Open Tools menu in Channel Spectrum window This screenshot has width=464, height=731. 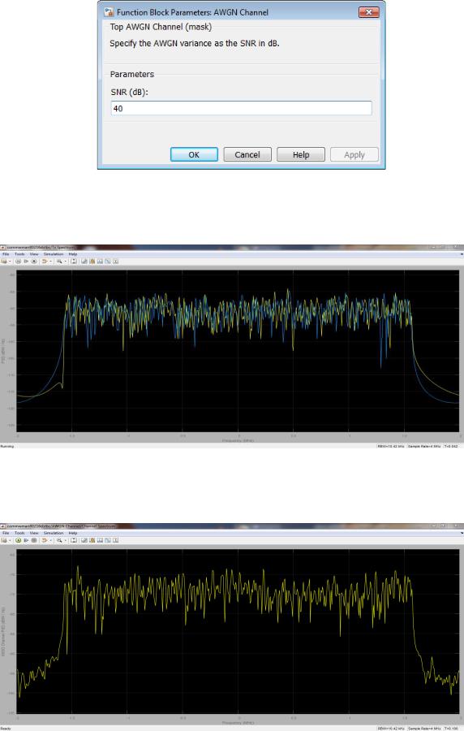pos(19,533)
